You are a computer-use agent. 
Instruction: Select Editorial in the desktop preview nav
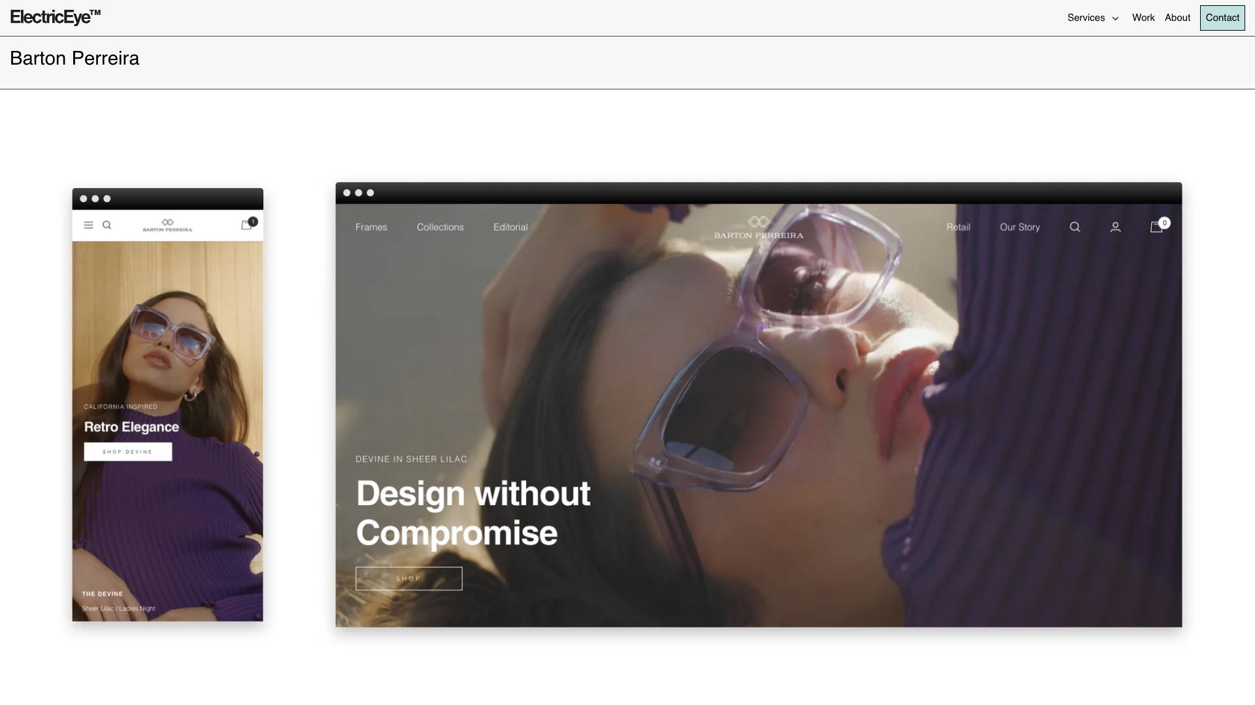510,227
